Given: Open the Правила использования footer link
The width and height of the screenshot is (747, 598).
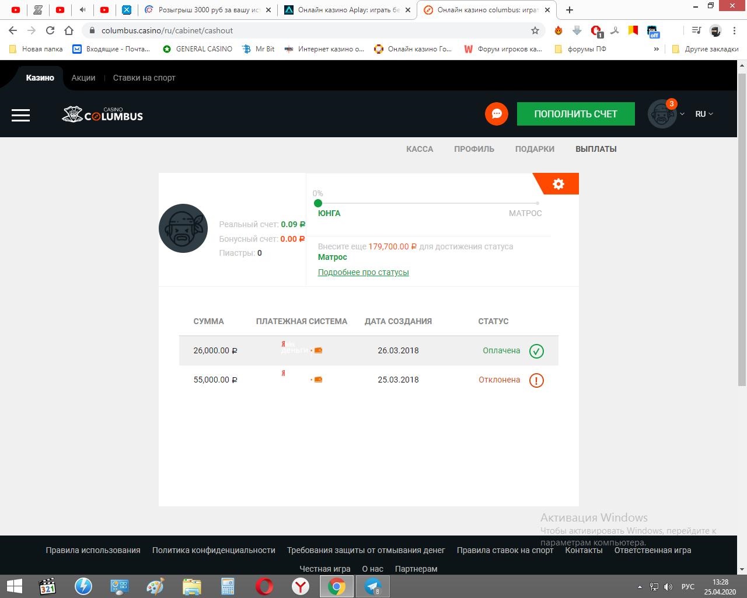Looking at the screenshot, I should click(x=93, y=550).
